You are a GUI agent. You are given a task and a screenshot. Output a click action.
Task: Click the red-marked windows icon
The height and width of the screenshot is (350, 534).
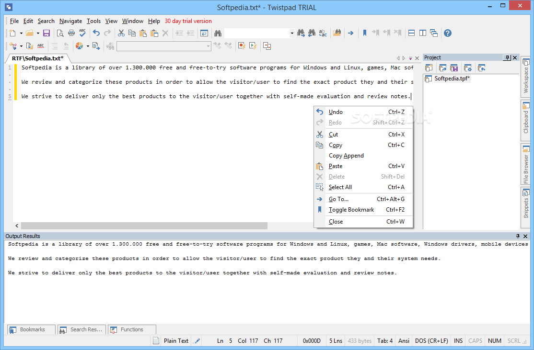(267, 46)
